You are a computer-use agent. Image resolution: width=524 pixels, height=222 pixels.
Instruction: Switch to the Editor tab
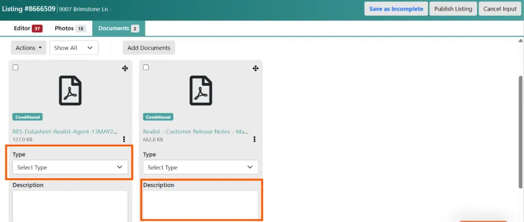[x=28, y=29]
